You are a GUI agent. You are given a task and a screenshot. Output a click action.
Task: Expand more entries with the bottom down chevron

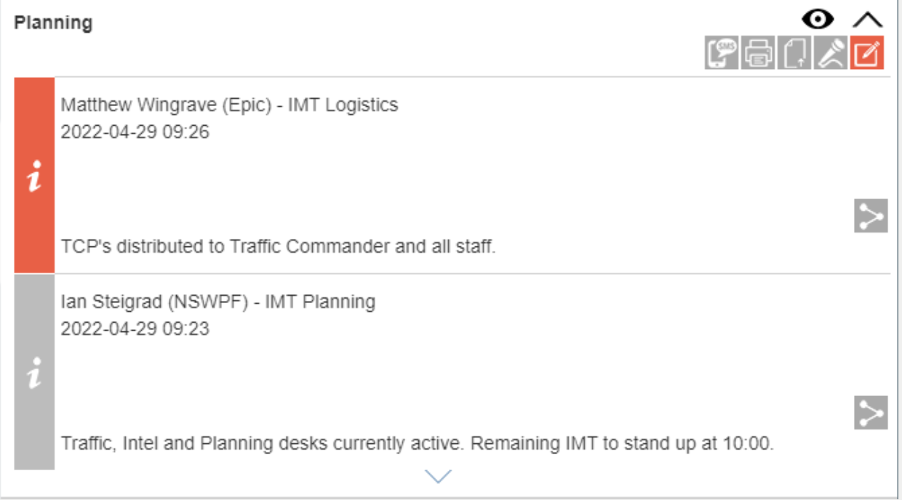pos(438,476)
